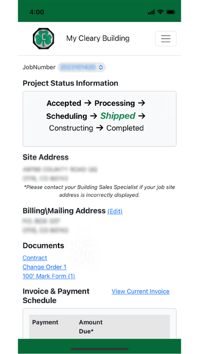Image resolution: width=199 pixels, height=354 pixels.
Task: Click the Amount Due* column header
Action: 90,327
